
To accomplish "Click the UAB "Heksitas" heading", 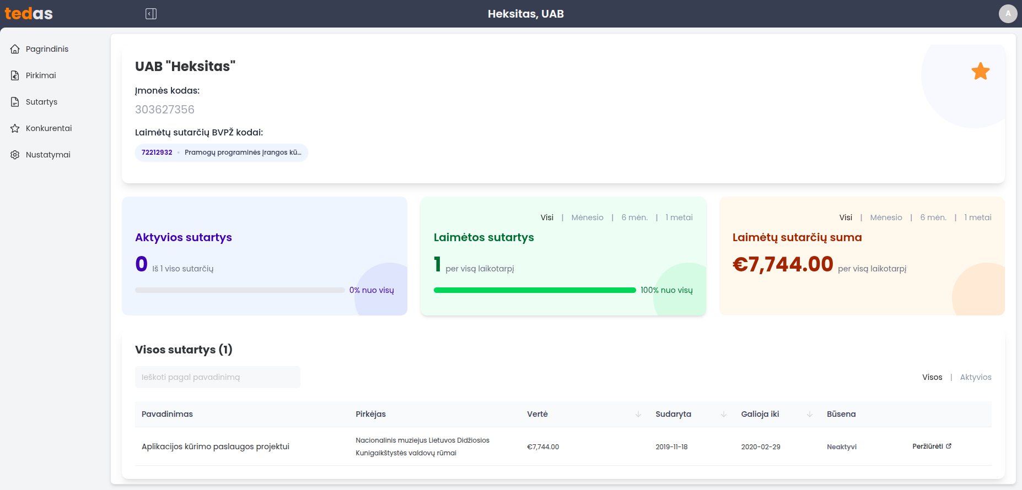I will point(185,67).
